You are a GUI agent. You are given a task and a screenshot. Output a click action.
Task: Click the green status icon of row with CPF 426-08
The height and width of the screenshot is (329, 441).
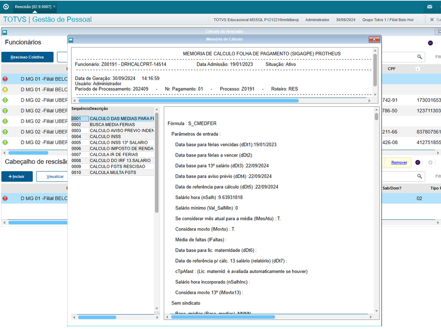5,142
